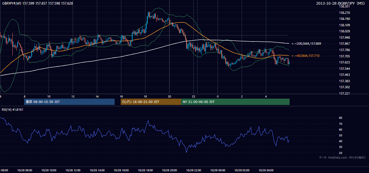Image resolution: width=369 pixels, height=173 pixels.
Task: Click the 10/28 16:00 date axis label
Action: pos(121,170)
